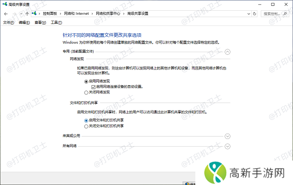This screenshot has height=185, width=293.
Task: Select 启用网络发现 radio button
Action: point(86,82)
